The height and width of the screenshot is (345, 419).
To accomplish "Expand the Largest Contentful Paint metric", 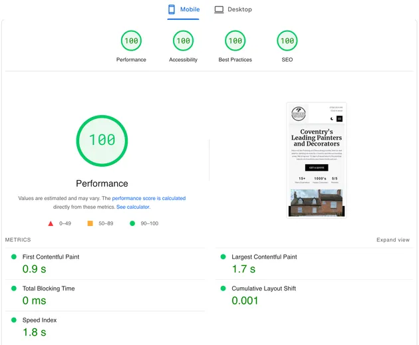I will point(264,257).
